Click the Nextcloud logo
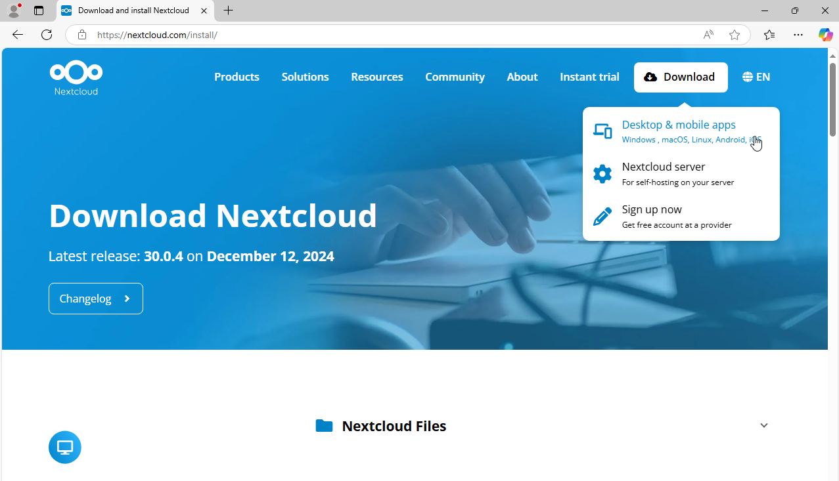 (x=76, y=78)
